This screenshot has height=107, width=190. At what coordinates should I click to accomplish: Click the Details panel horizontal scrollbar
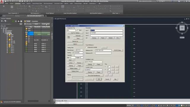point(33,101)
